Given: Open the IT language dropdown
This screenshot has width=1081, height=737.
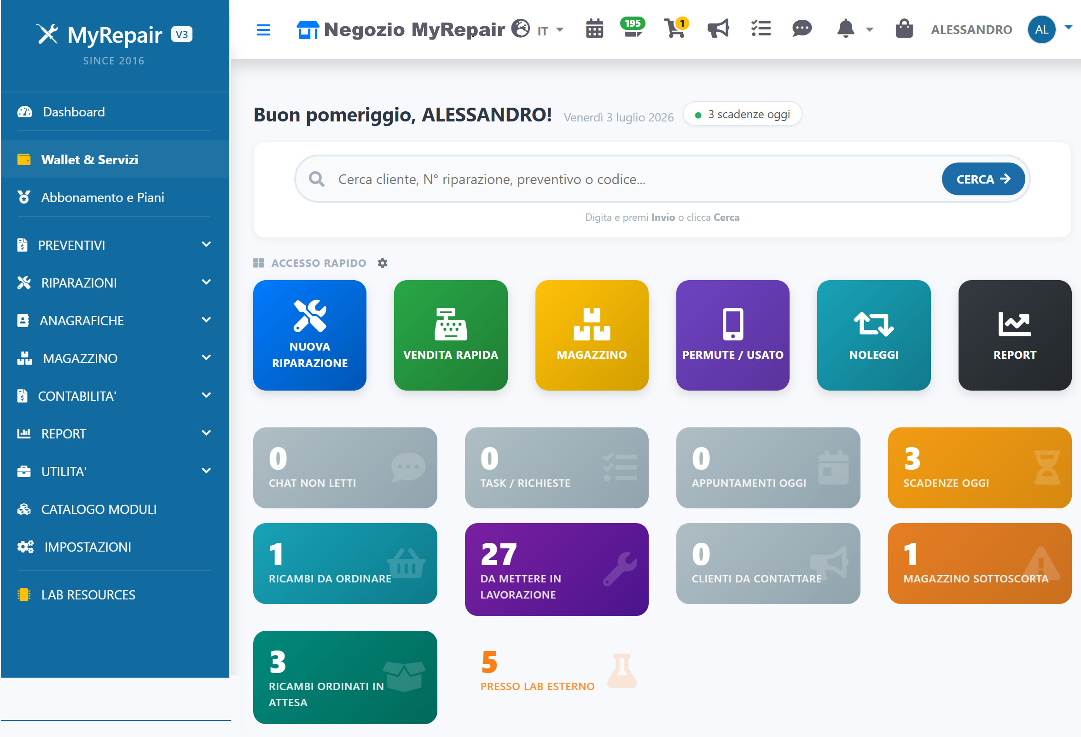Looking at the screenshot, I should (551, 31).
